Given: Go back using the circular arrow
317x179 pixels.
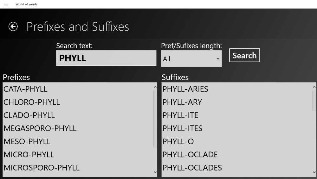Looking at the screenshot, I should coord(13,27).
